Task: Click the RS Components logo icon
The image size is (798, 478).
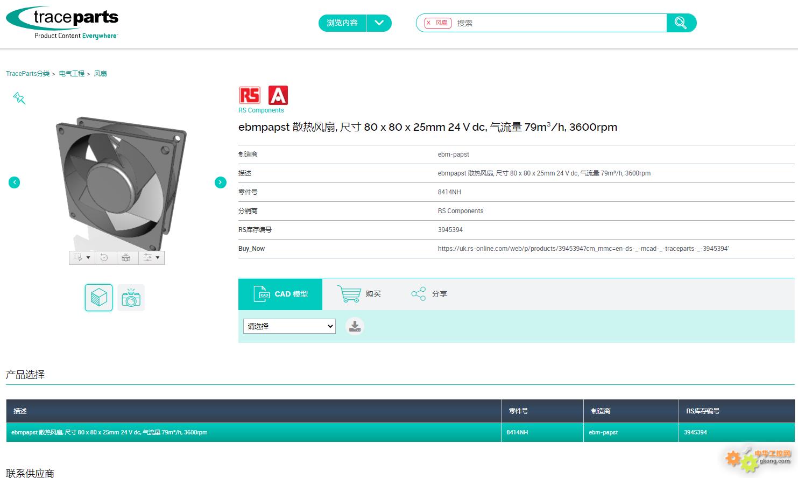Action: click(x=250, y=95)
